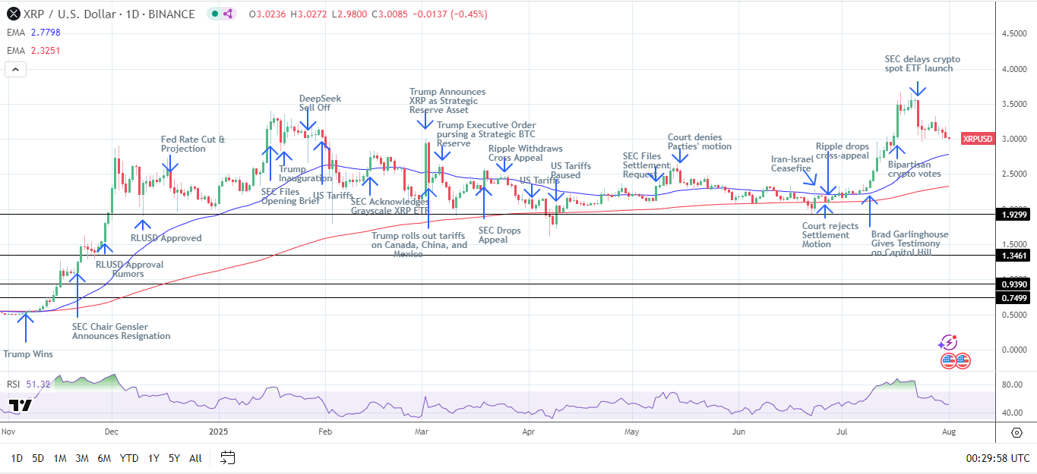This screenshot has height=474, width=1037.
Task: Choose the 6M range
Action: (105, 458)
